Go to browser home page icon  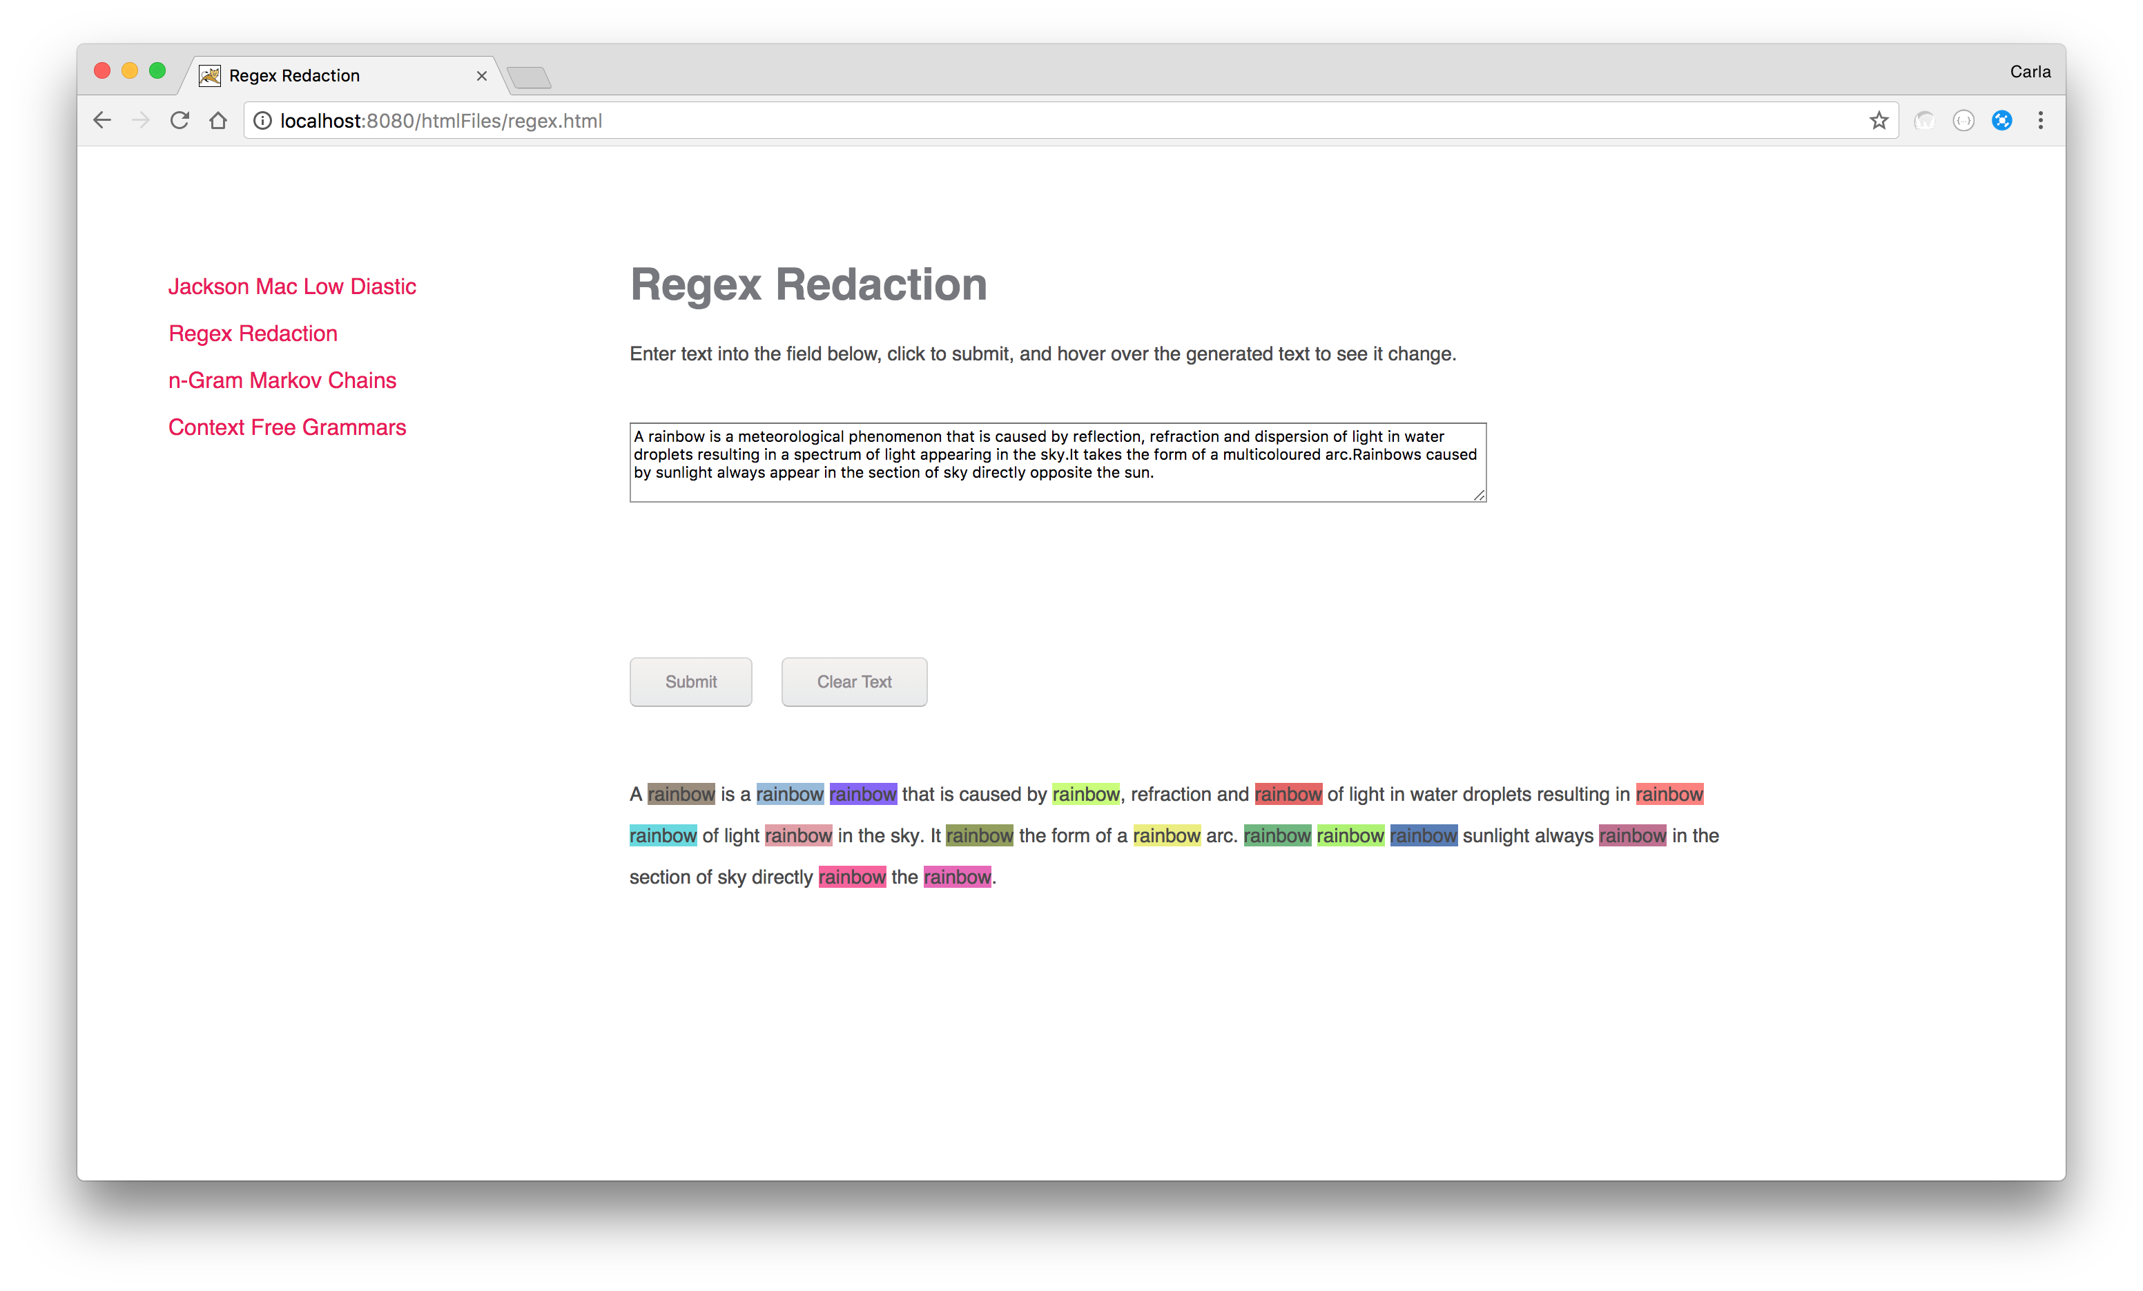[x=218, y=121]
